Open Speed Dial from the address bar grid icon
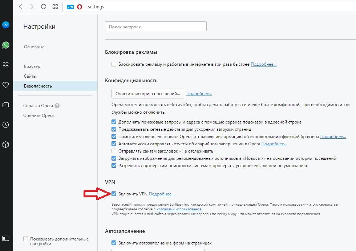 pos(55,7)
